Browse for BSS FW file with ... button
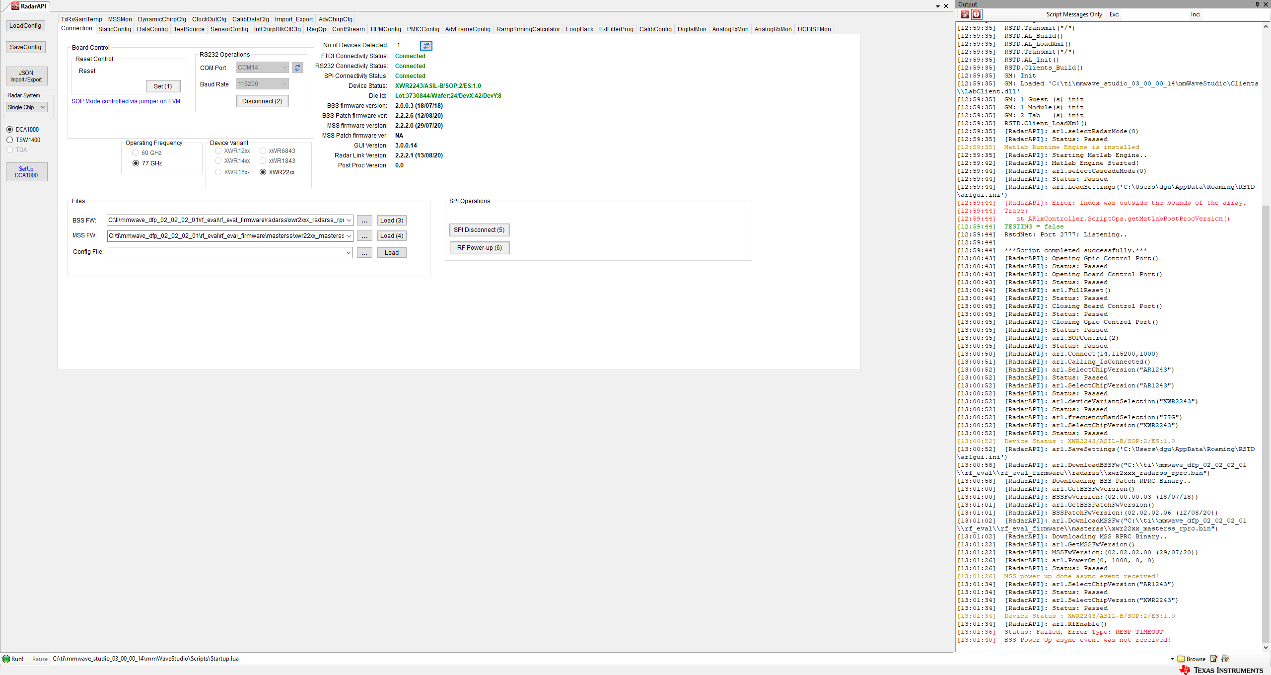1271x675 pixels. click(x=364, y=221)
